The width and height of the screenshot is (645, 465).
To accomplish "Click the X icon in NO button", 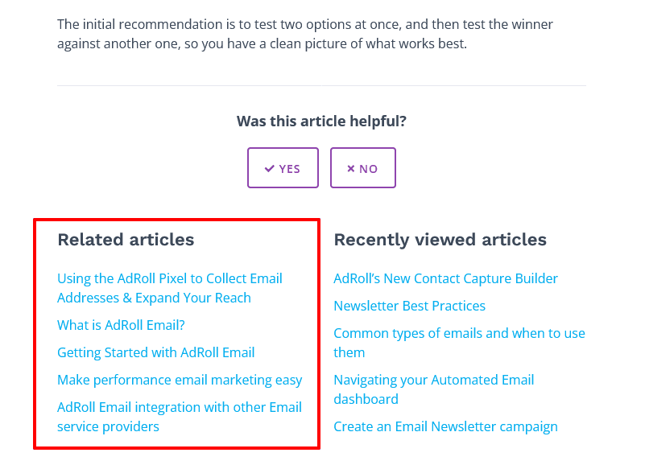I will pos(350,168).
